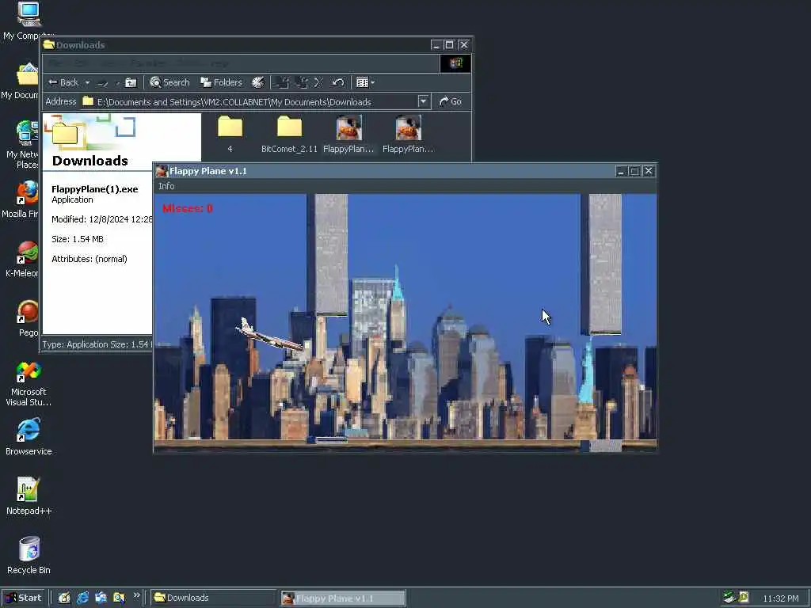Launch Outlook Express from quick launch

coord(101,598)
